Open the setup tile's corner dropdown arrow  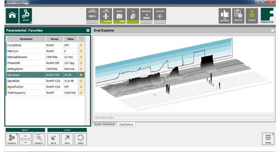coord(31,22)
